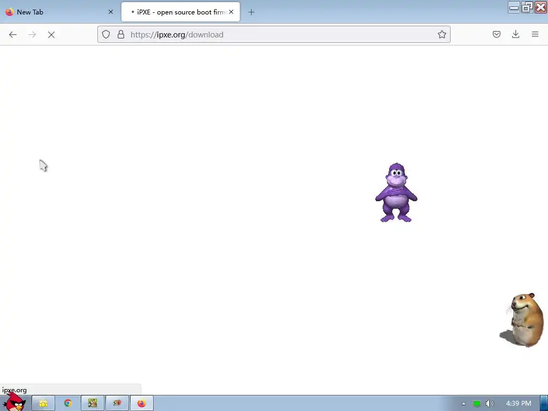The image size is (548, 411).
Task: Launch Chrome from the taskbar
Action: pyautogui.click(x=68, y=404)
